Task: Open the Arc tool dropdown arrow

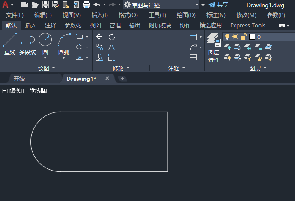Action: click(64, 58)
